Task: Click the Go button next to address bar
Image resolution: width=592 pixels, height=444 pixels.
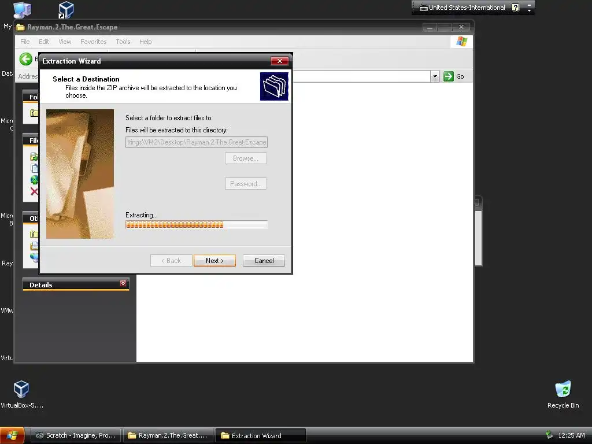Action: (x=454, y=76)
